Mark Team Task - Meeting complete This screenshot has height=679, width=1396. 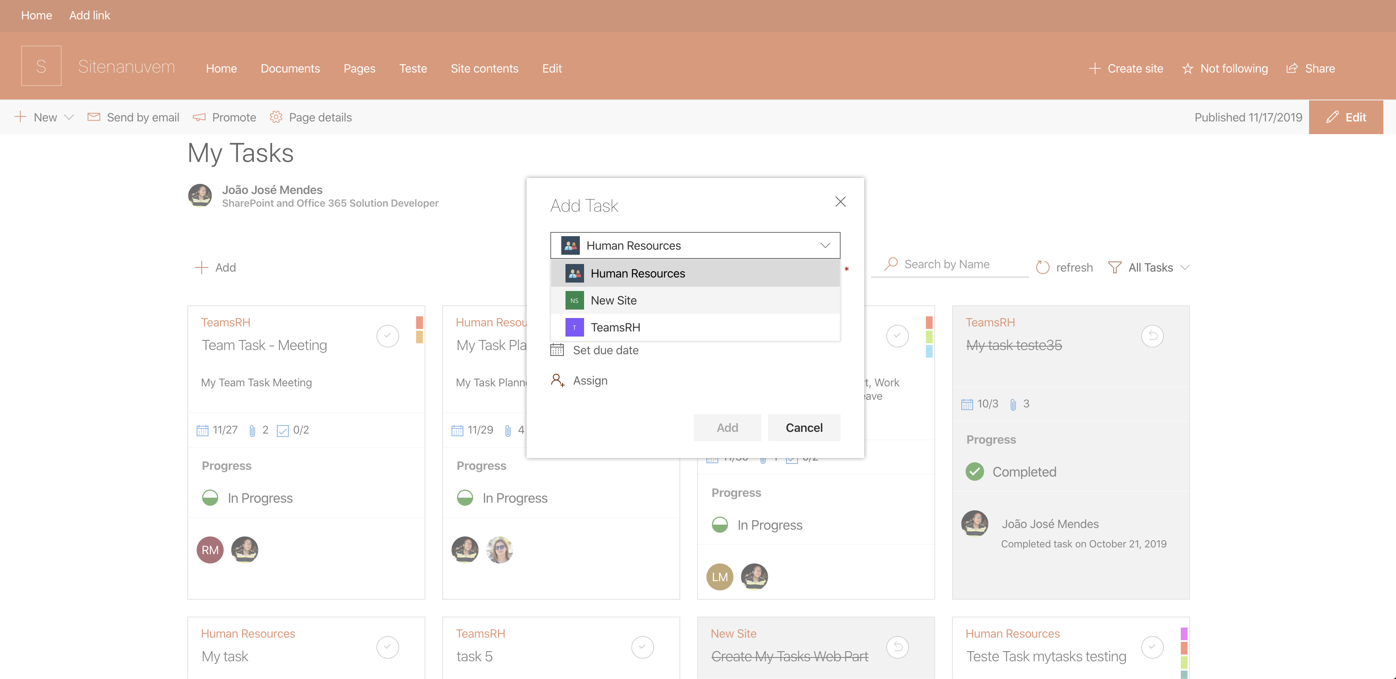tap(387, 336)
